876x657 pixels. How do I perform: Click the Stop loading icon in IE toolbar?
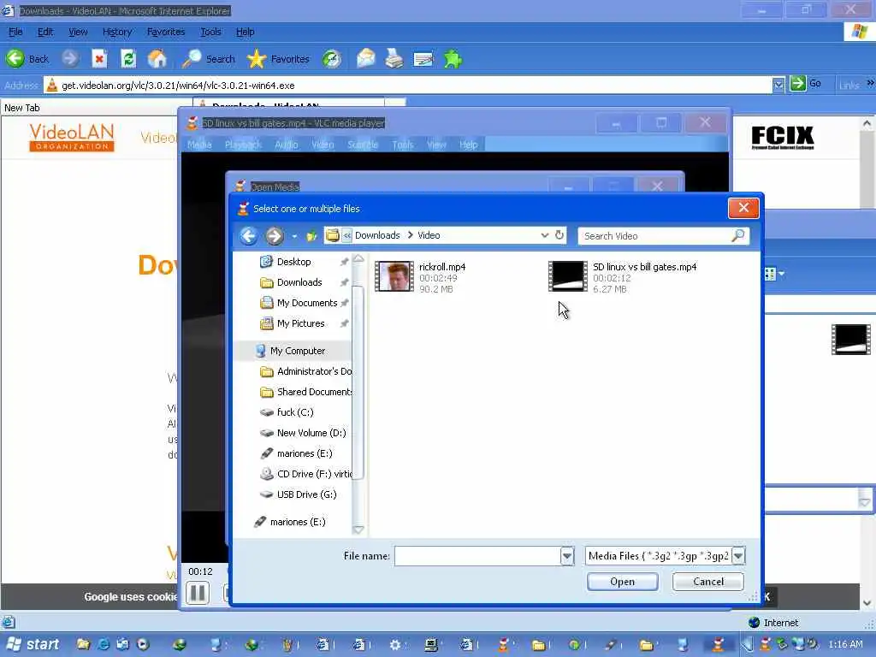[x=99, y=58]
